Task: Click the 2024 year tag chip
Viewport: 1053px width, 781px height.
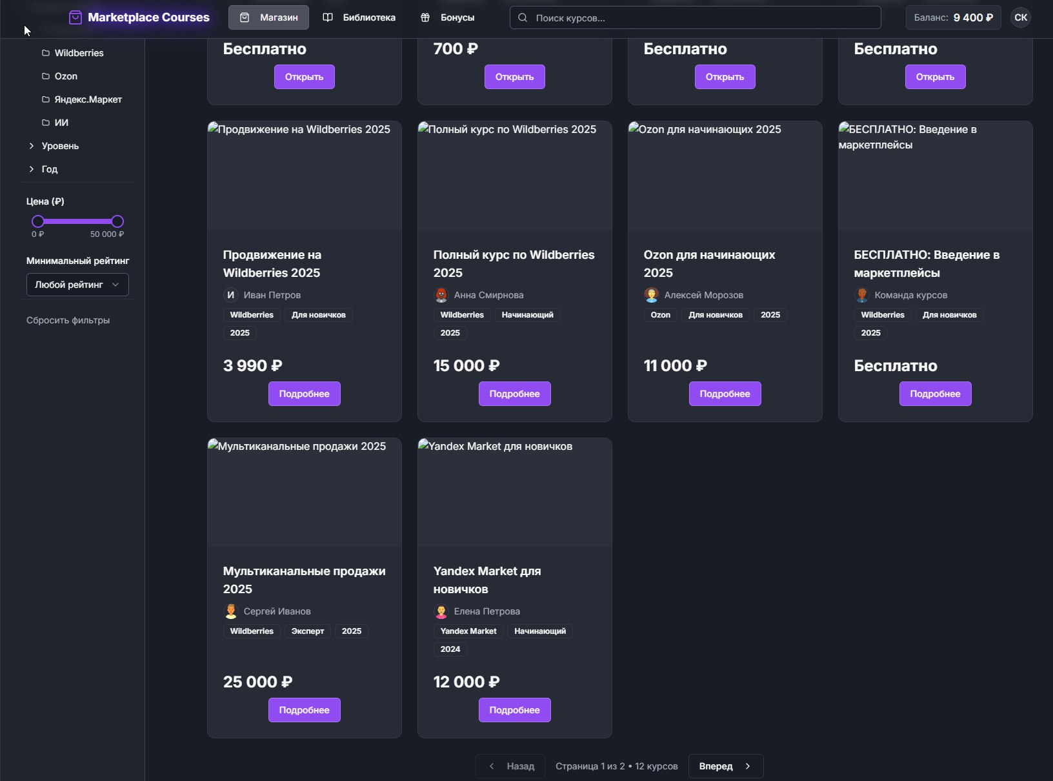Action: pos(450,649)
